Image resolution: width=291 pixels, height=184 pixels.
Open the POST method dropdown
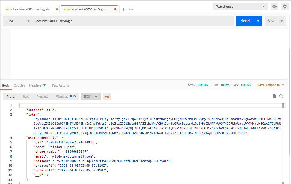tap(18, 21)
